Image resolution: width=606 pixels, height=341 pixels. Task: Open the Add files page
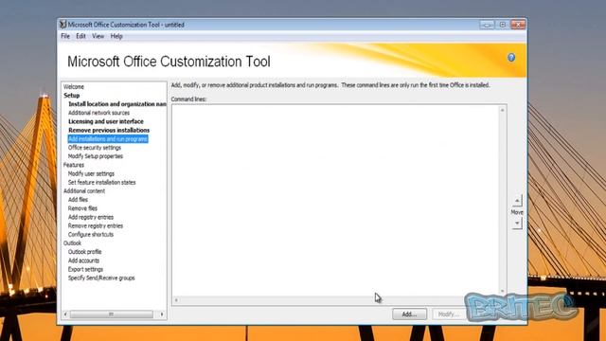click(x=78, y=200)
